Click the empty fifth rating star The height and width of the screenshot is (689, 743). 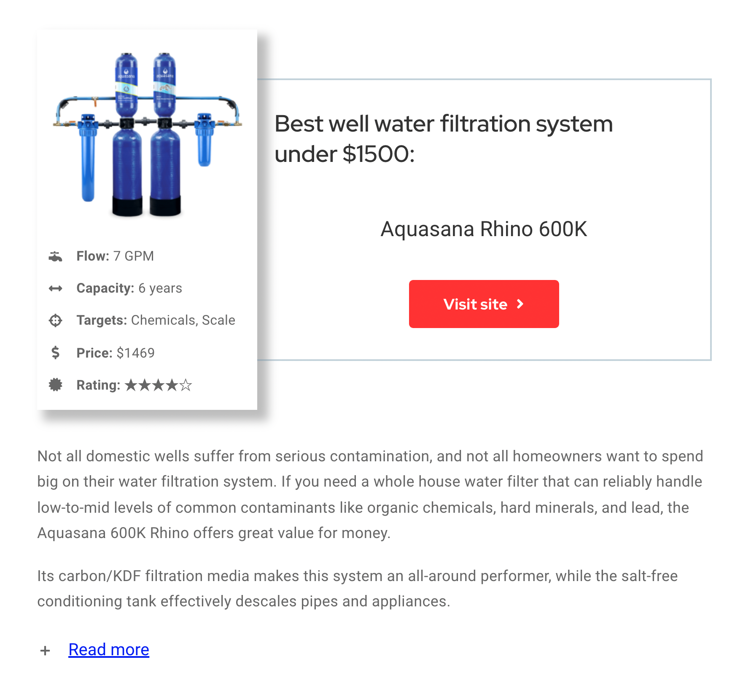186,385
